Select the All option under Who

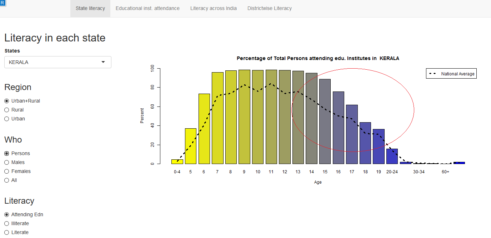tap(7, 180)
